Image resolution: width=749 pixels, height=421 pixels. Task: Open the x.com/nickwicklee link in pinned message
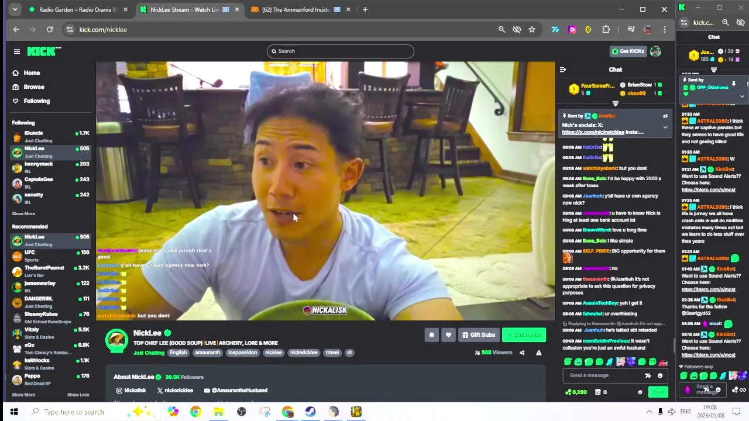[593, 133]
